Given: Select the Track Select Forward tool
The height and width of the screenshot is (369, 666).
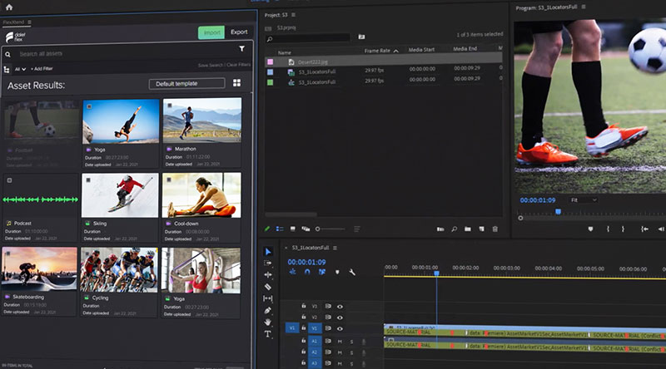Looking at the screenshot, I should 267,263.
